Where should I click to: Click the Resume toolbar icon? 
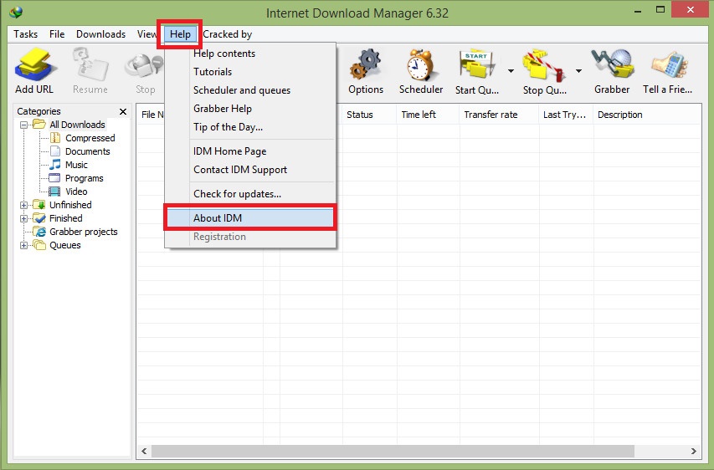pos(90,64)
